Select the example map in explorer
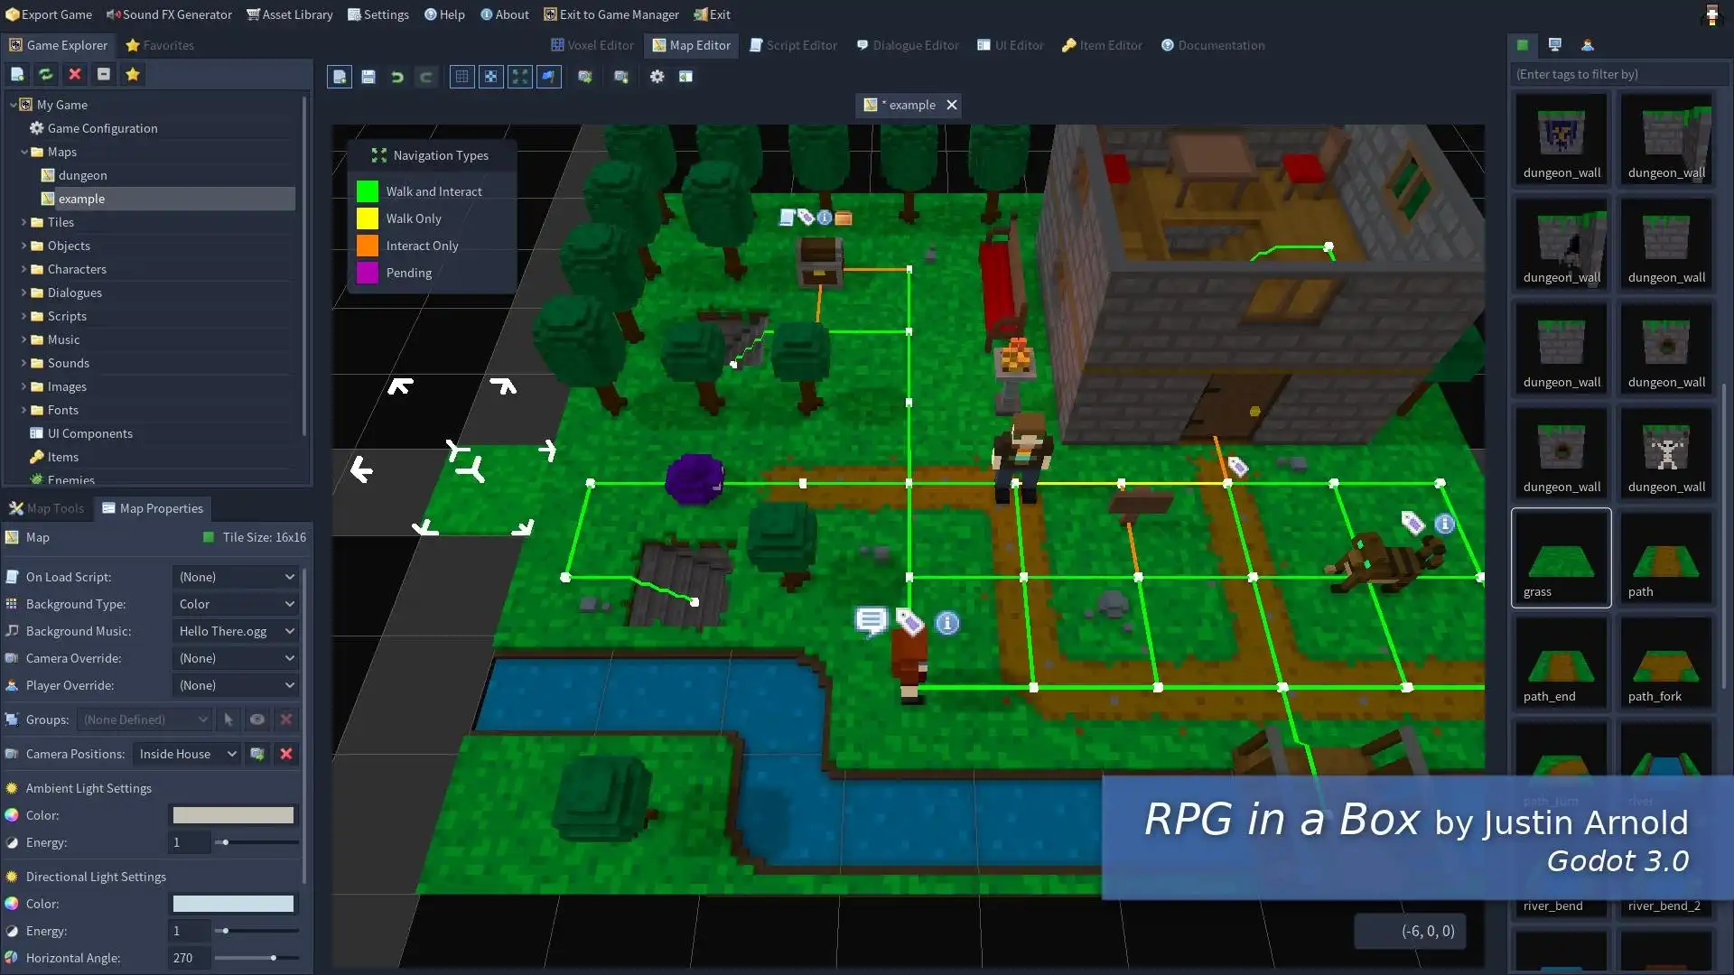 click(x=81, y=198)
